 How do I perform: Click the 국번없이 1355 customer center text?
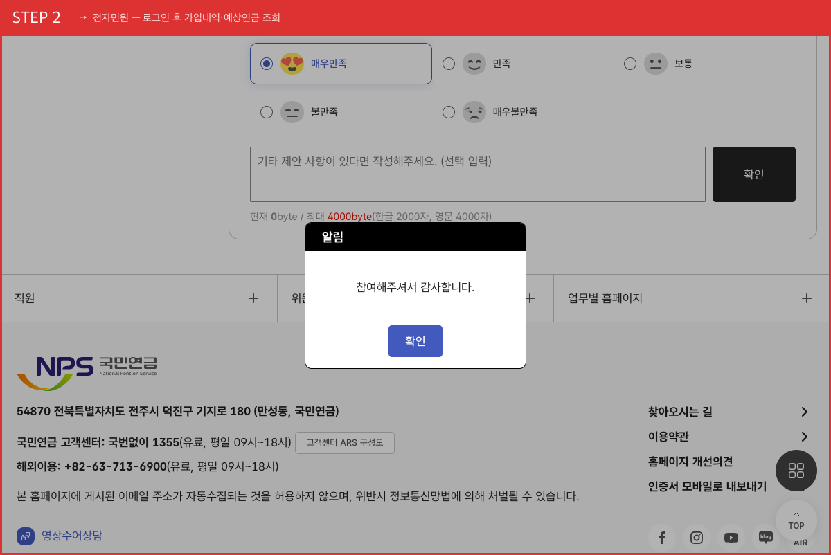[x=144, y=442]
